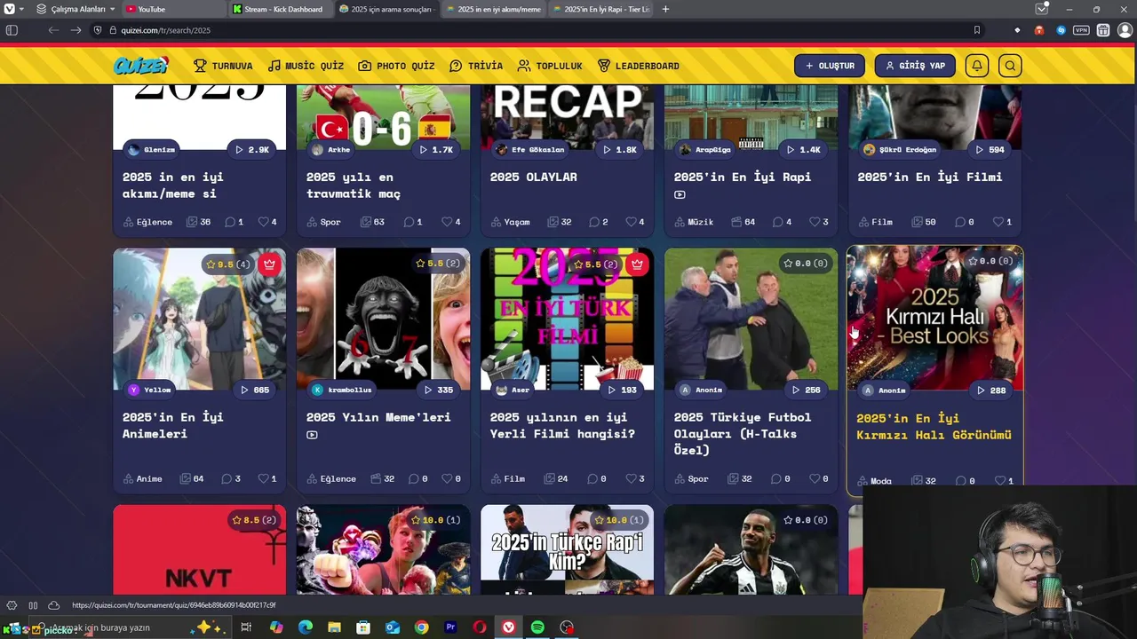Screen dimensions: 1137x639
Task: Open the notifications bell icon
Action: [977, 66]
